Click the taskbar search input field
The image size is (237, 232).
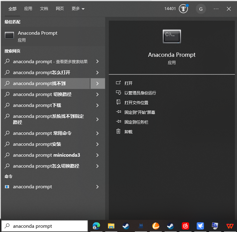45,226
